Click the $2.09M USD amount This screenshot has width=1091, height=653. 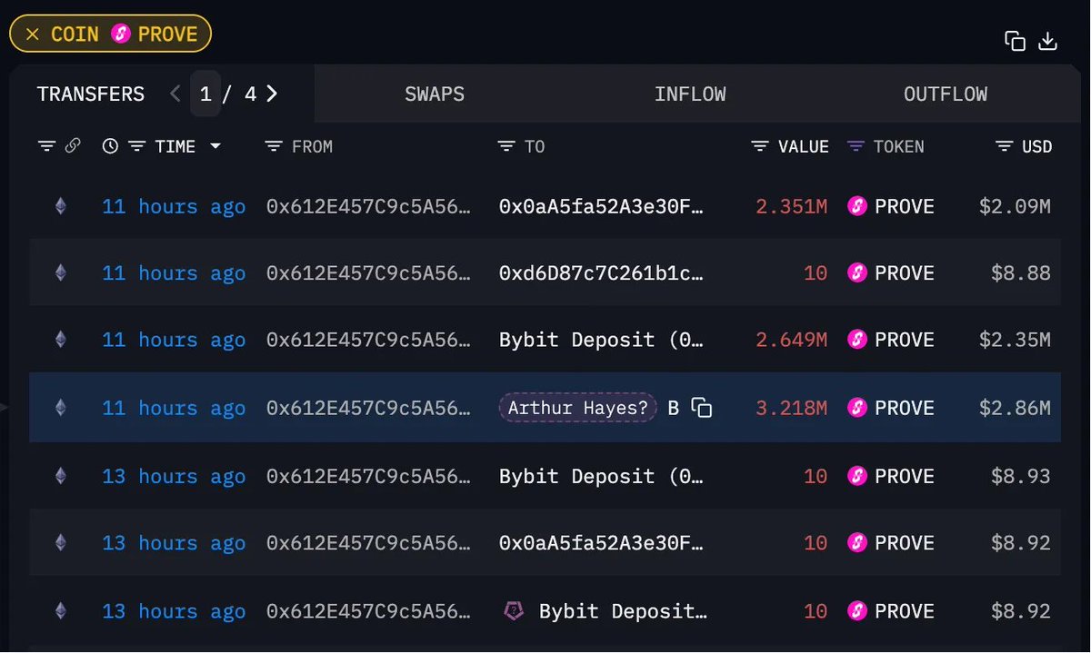1015,207
